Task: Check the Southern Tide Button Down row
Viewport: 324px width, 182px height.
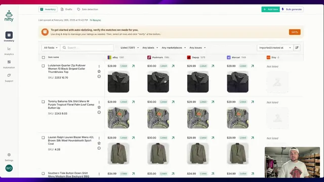Action: click(43, 173)
